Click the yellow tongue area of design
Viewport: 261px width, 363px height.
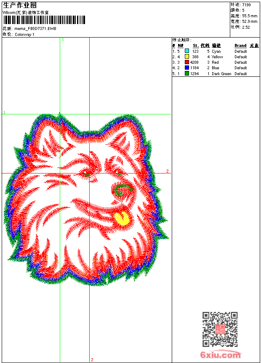tap(122, 219)
